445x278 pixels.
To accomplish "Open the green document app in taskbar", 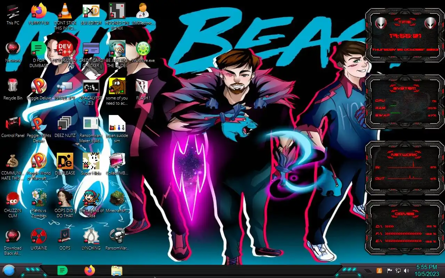I will [x=62, y=270].
